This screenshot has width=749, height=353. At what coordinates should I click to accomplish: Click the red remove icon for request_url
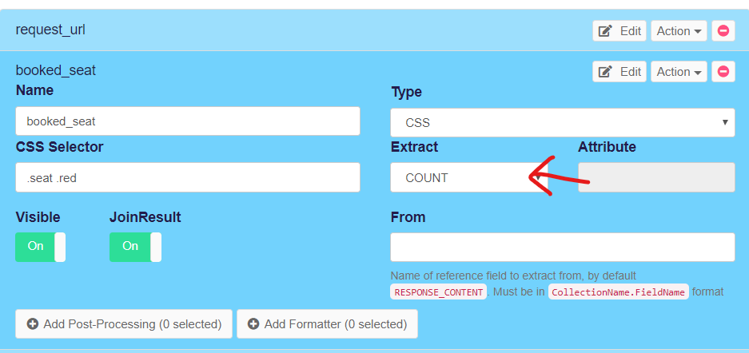click(723, 31)
